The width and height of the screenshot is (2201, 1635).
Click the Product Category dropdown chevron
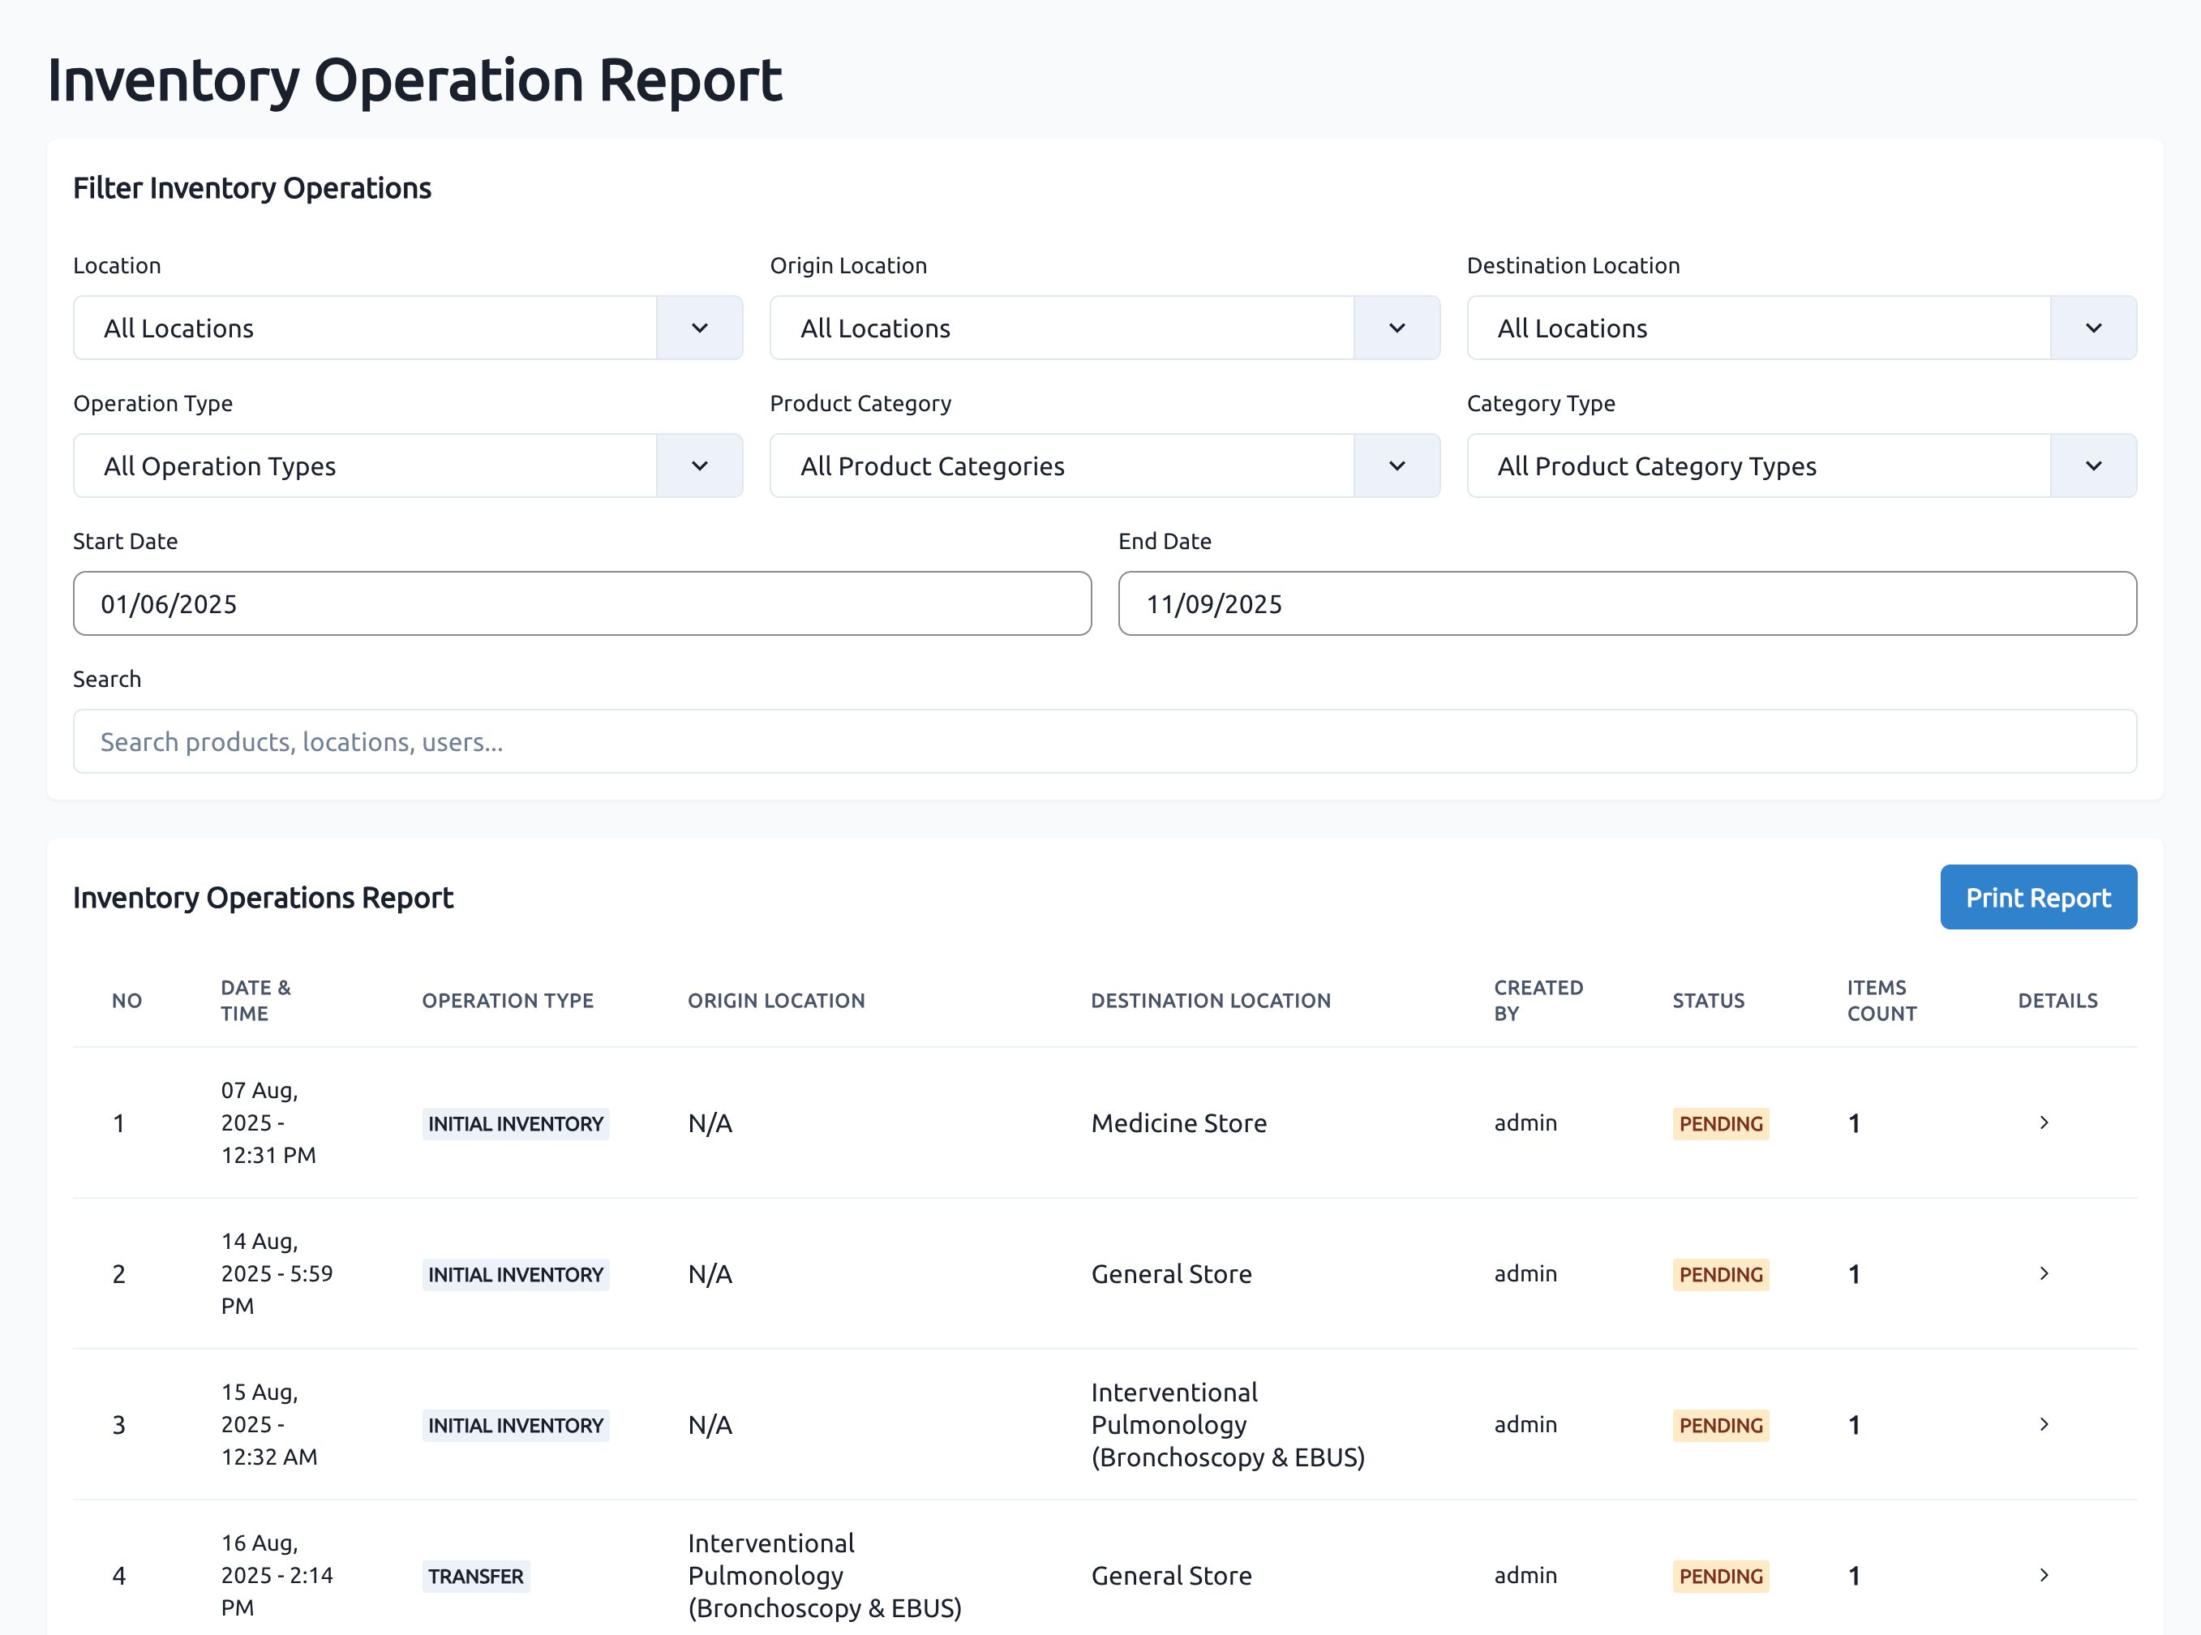(1397, 466)
